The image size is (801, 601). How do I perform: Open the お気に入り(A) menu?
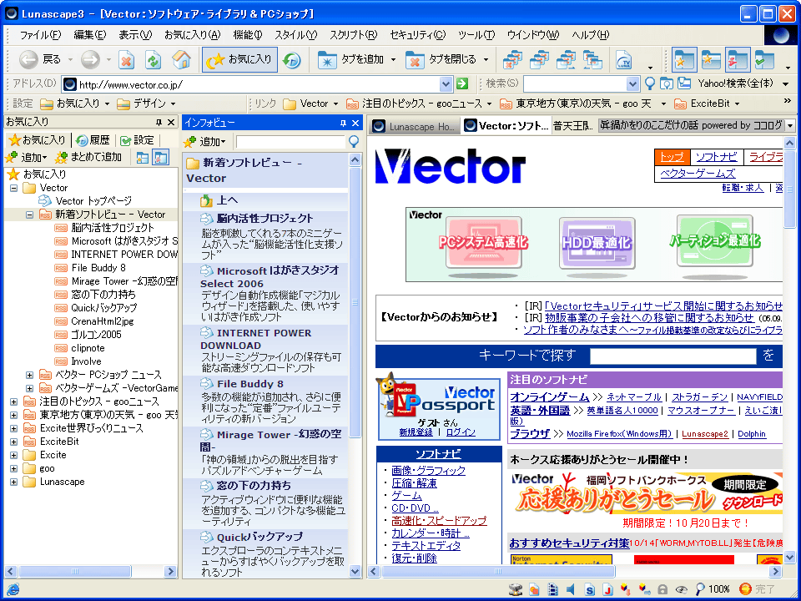pos(192,35)
